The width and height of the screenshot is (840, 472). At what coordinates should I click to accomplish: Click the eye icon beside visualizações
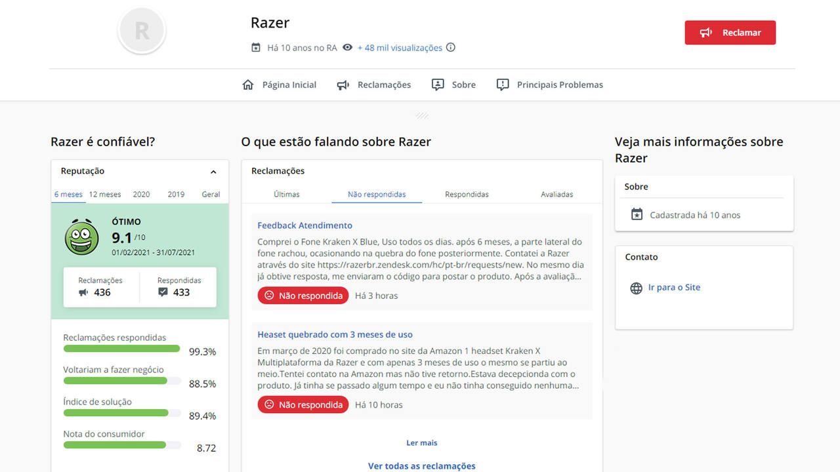pyautogui.click(x=347, y=47)
